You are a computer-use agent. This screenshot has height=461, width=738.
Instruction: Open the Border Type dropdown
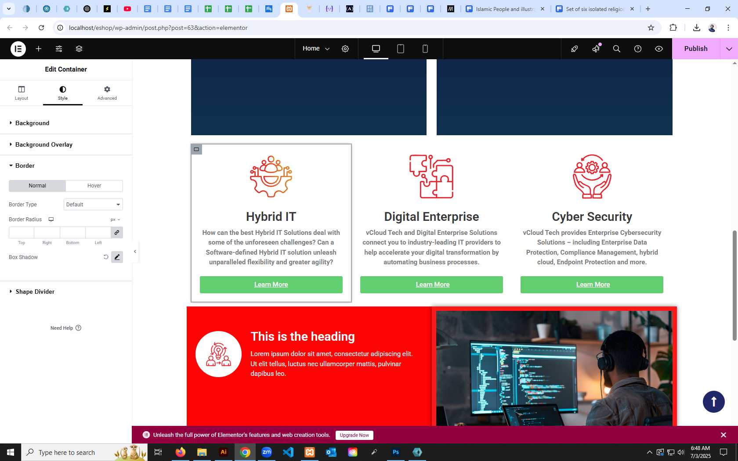[x=93, y=205]
